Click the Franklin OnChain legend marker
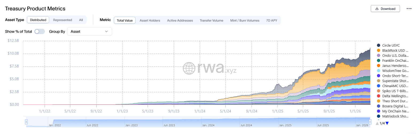Screen dimensions: 416x134 point(379,60)
